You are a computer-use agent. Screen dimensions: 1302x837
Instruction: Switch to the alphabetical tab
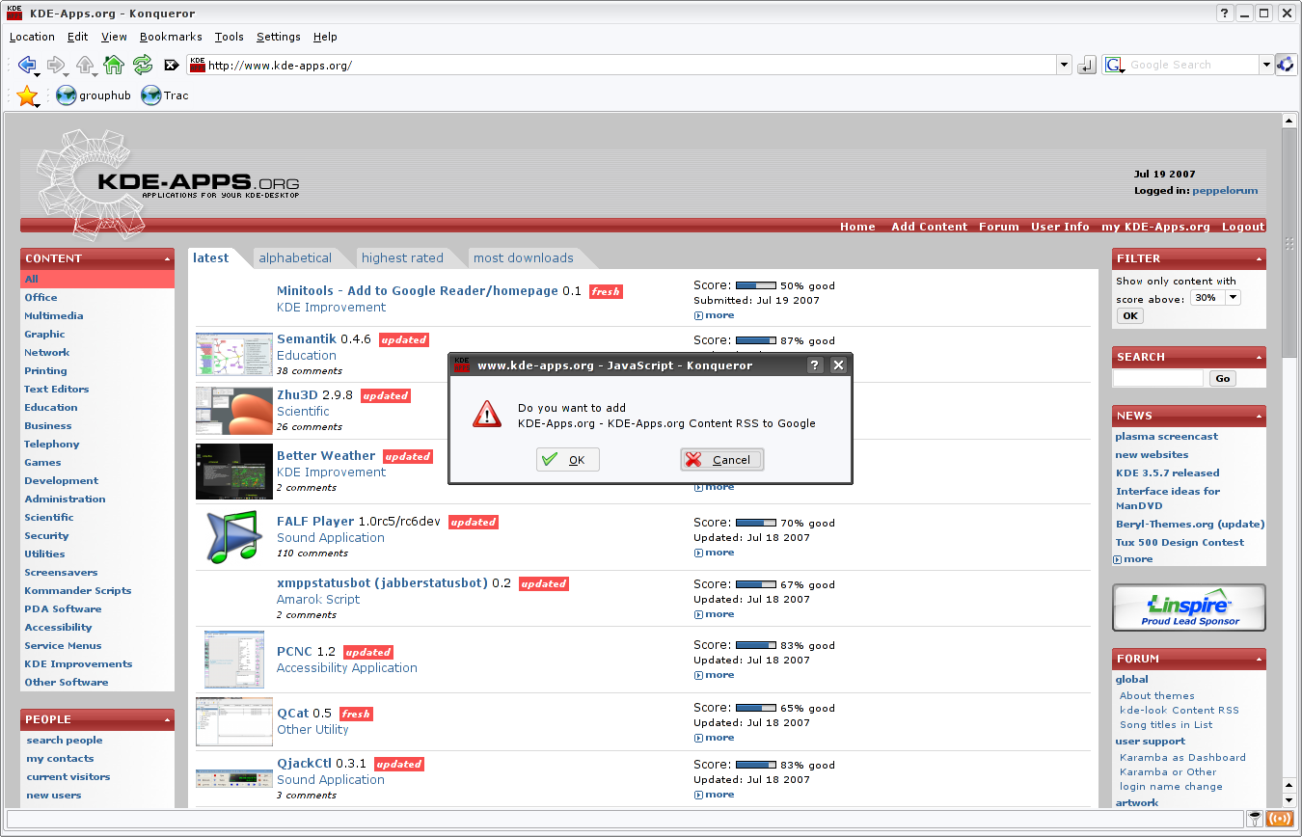pos(295,257)
